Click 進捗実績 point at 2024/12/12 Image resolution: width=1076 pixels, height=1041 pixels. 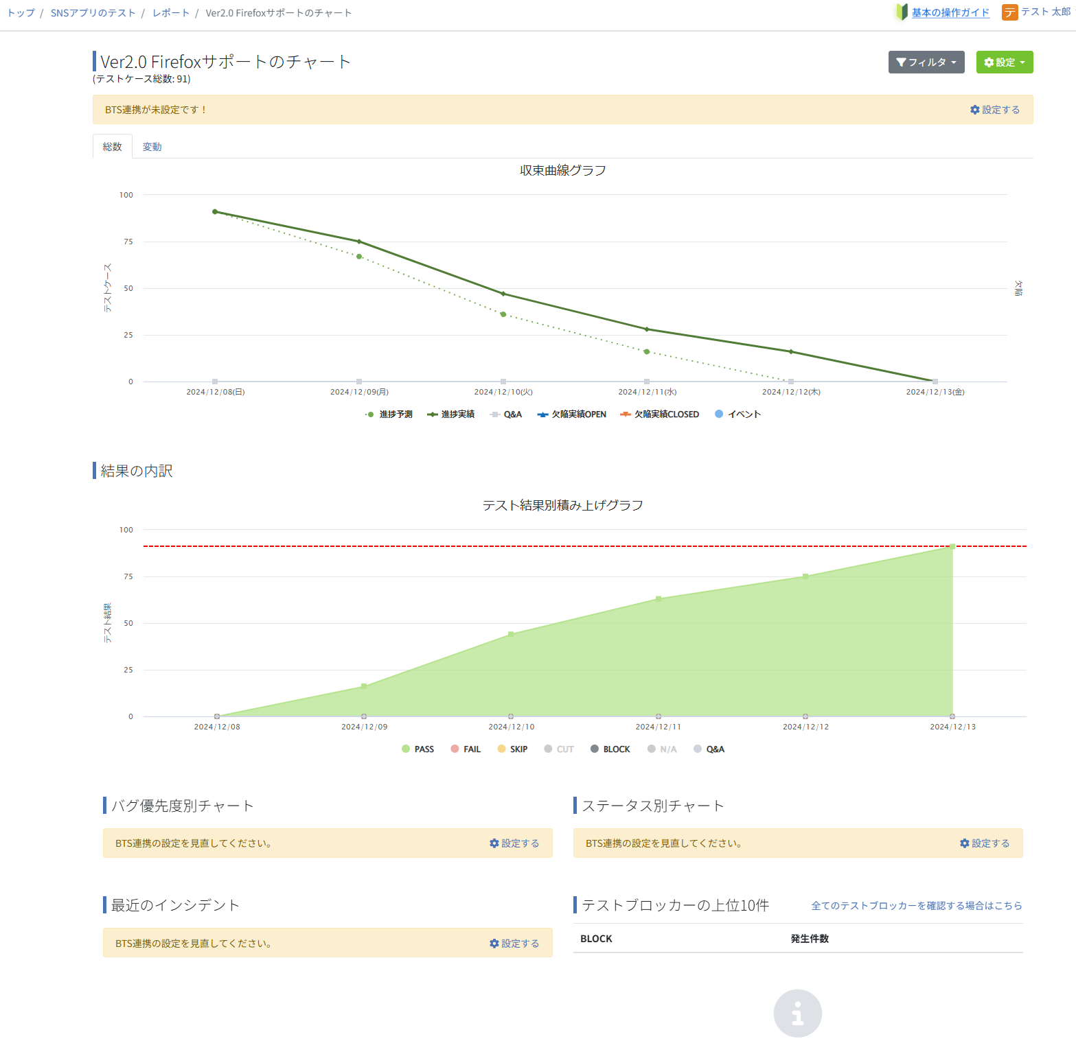(x=791, y=352)
